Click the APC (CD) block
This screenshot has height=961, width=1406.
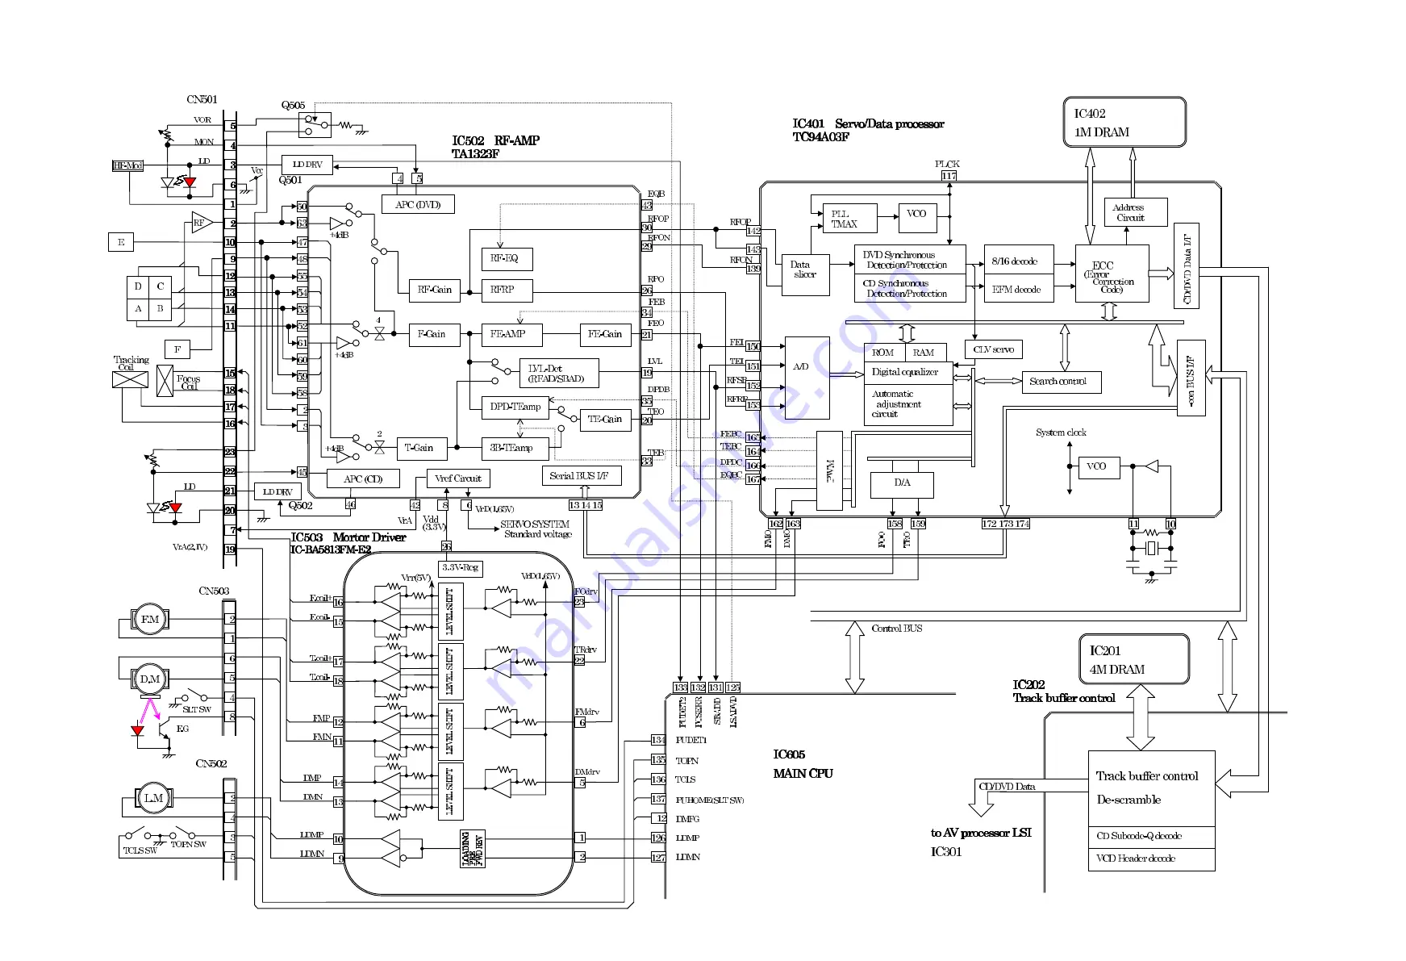363,478
